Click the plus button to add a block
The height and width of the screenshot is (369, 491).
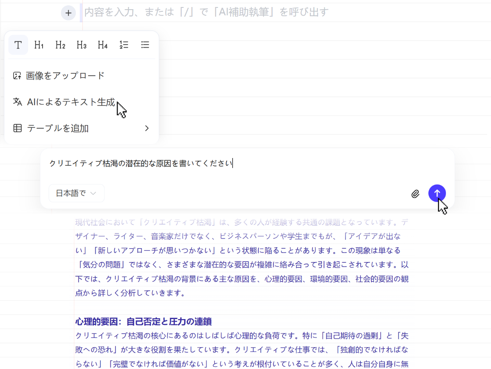pyautogui.click(x=68, y=13)
